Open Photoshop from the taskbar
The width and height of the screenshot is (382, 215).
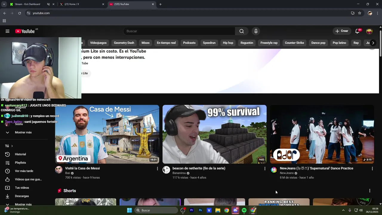click(x=200, y=210)
